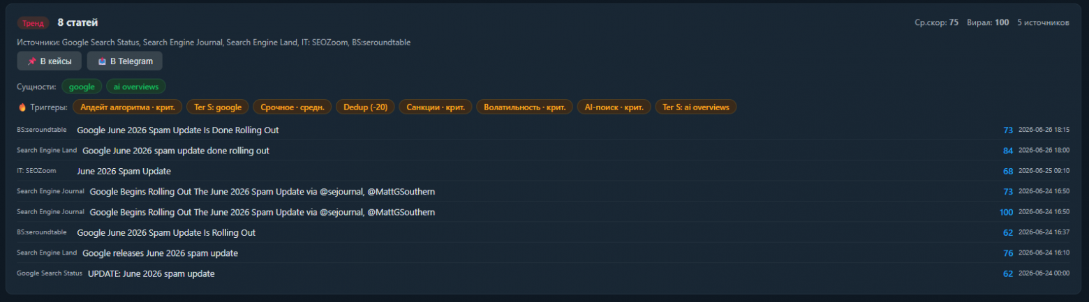Image resolution: width=1089 pixels, height=302 pixels.
Task: Click the "Апдейт алгоритма · крит." trigger chip
Action: pyautogui.click(x=128, y=107)
